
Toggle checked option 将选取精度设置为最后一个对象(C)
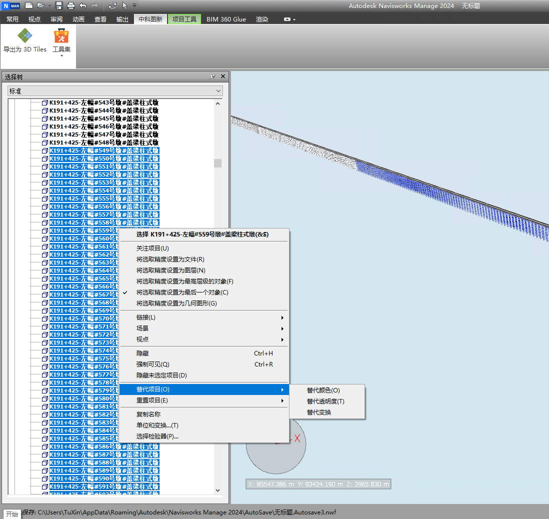204,292
